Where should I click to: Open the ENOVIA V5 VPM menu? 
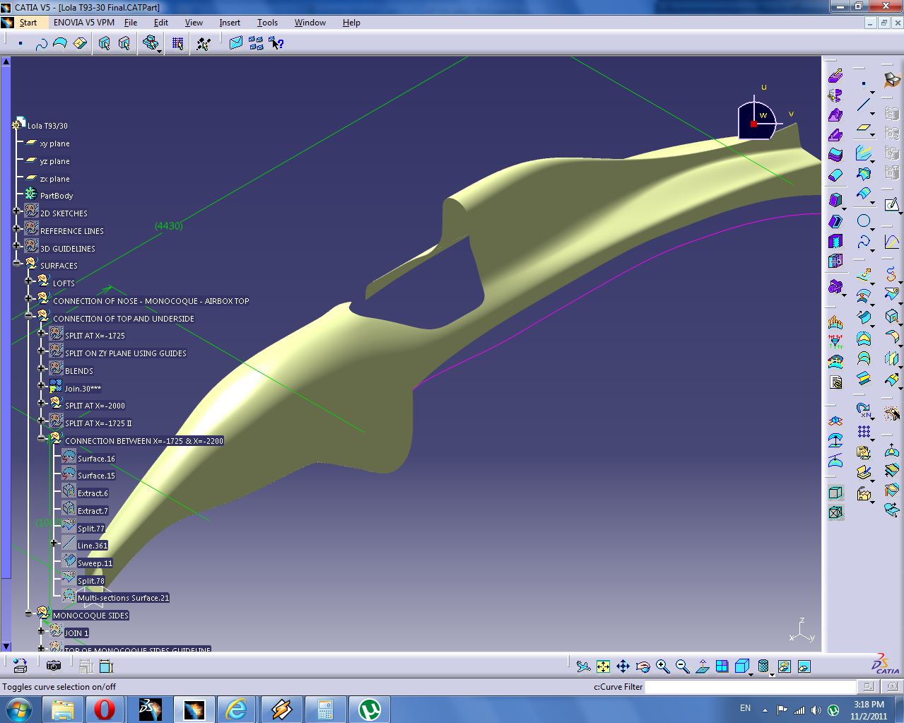[x=84, y=23]
